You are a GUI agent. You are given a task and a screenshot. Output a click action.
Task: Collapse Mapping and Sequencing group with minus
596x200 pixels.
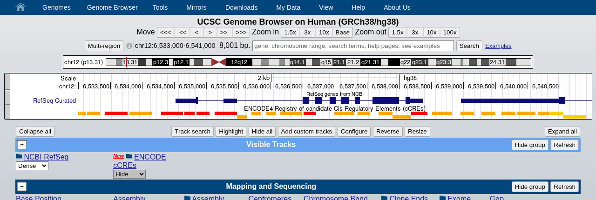pyautogui.click(x=22, y=187)
